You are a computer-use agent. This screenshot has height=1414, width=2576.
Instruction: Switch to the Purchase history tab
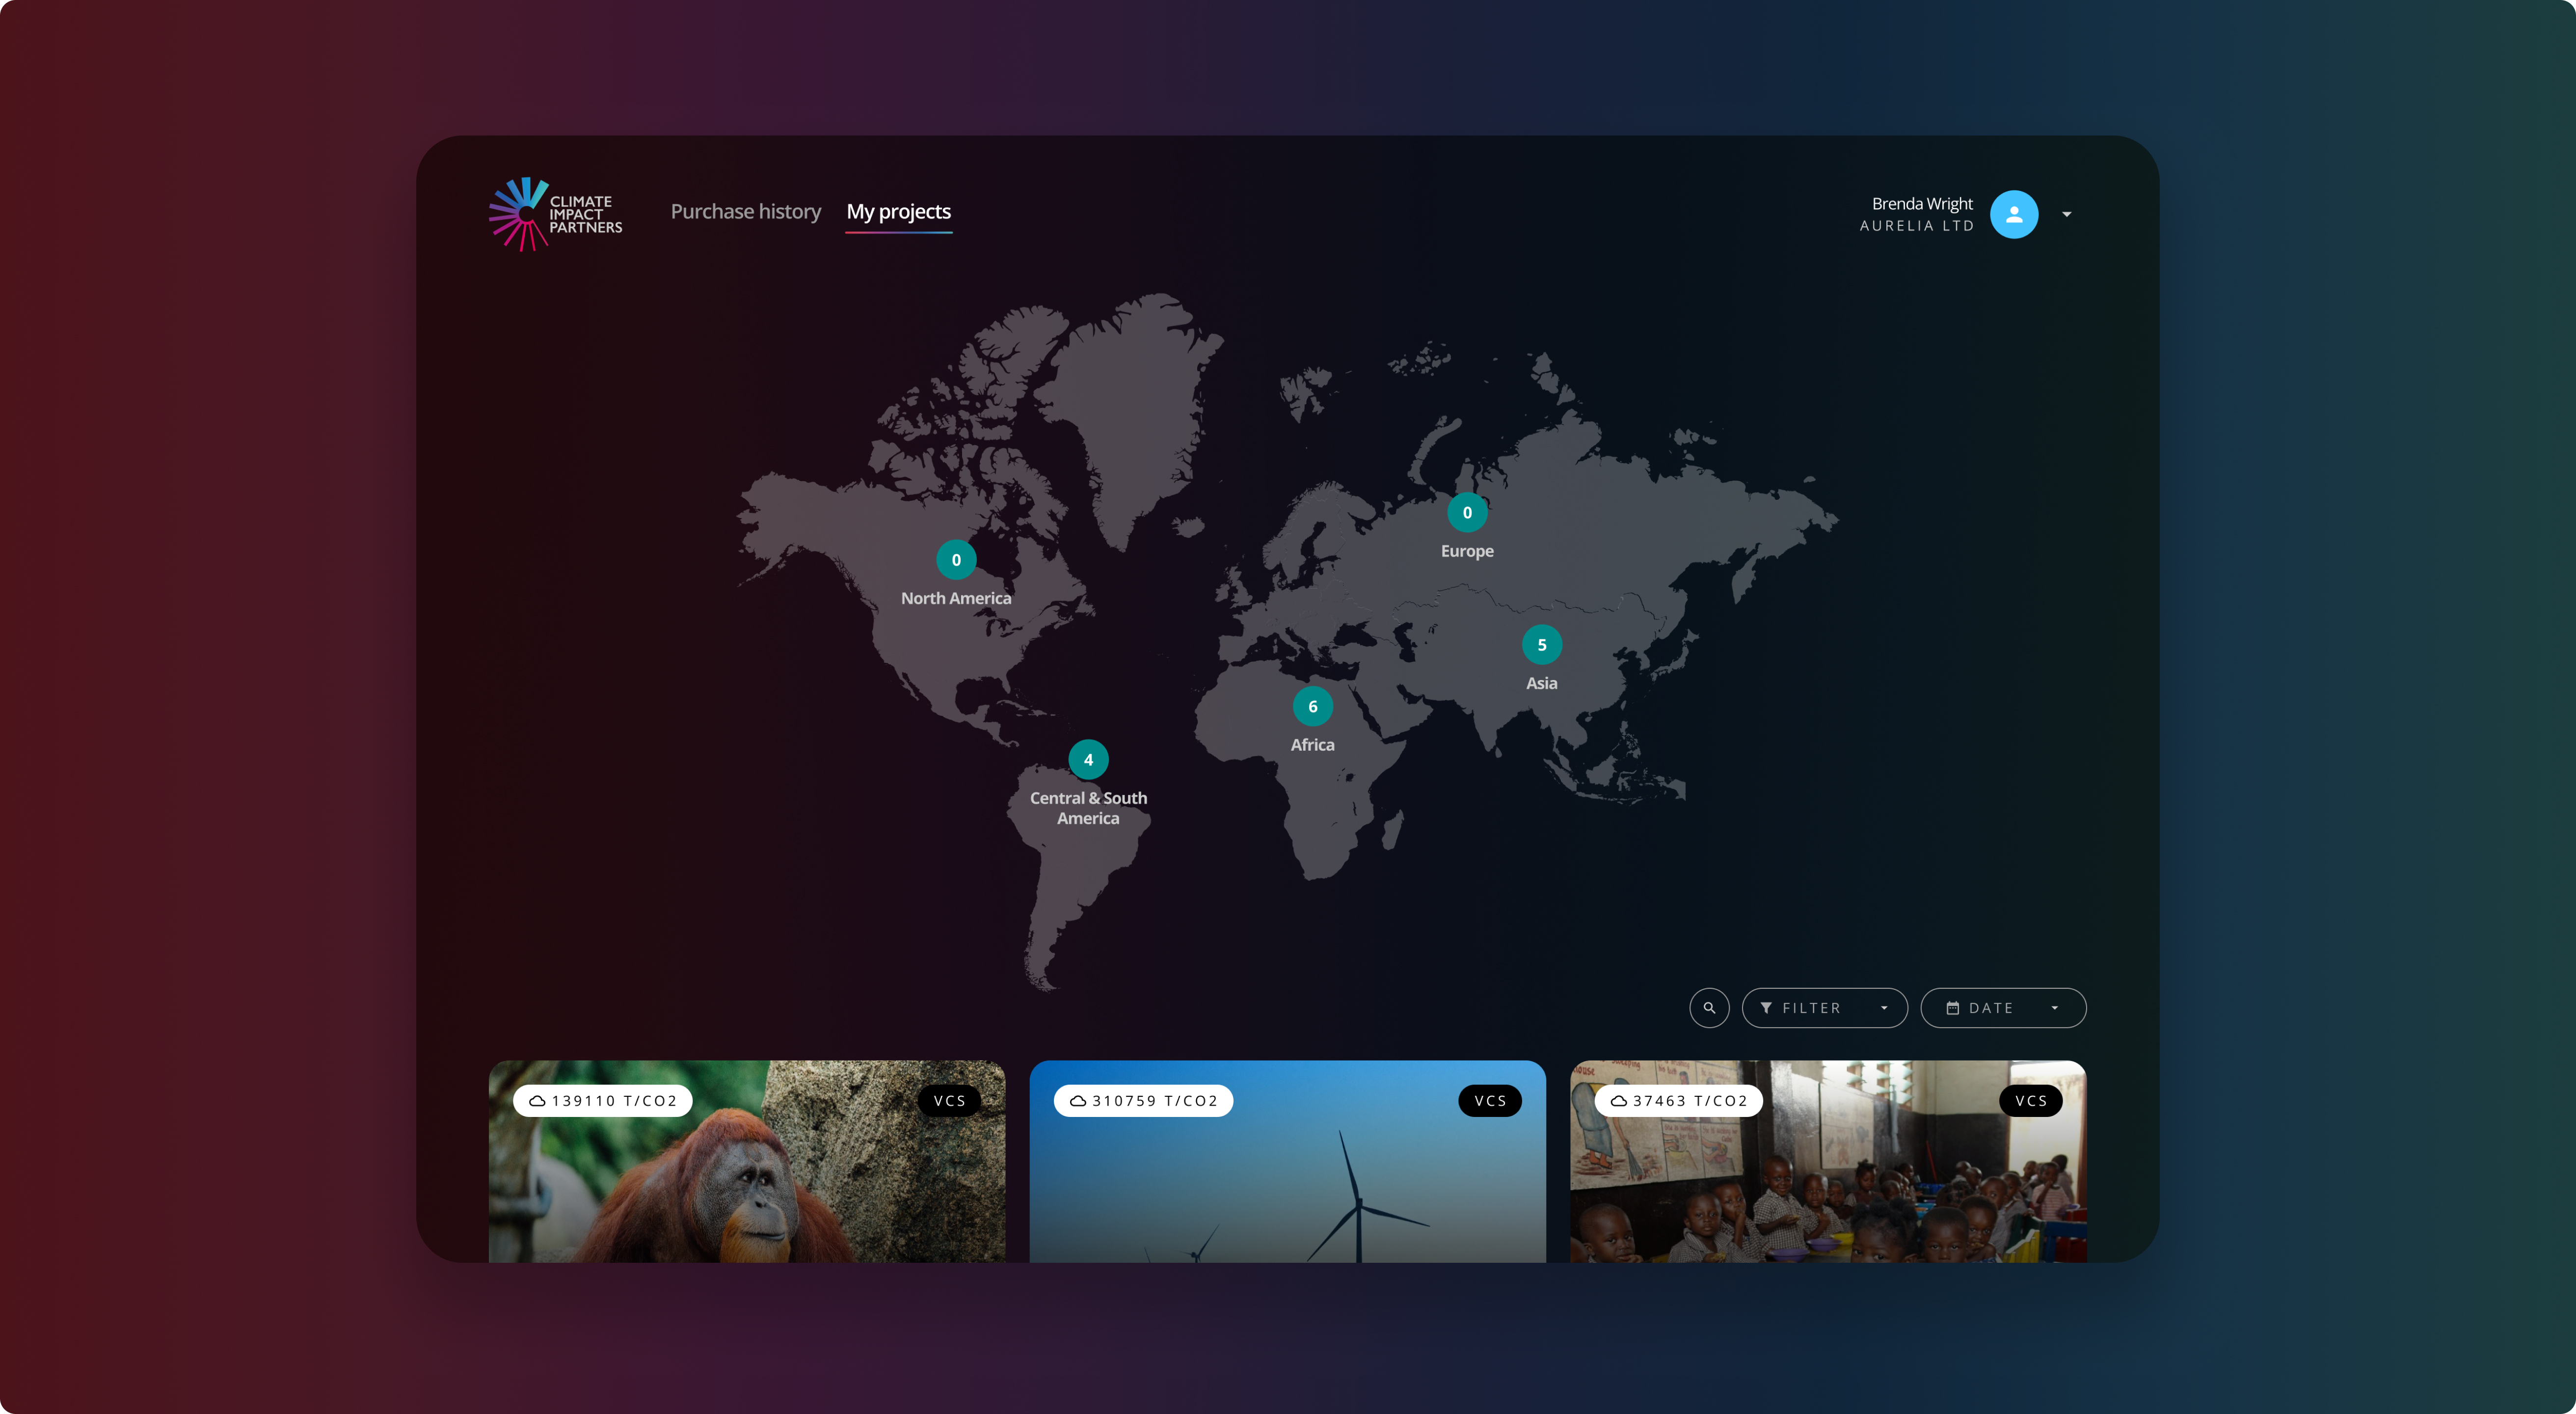coord(745,212)
